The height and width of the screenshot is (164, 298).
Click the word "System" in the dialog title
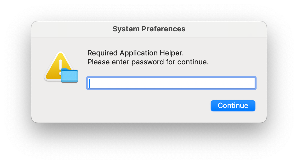(126, 29)
